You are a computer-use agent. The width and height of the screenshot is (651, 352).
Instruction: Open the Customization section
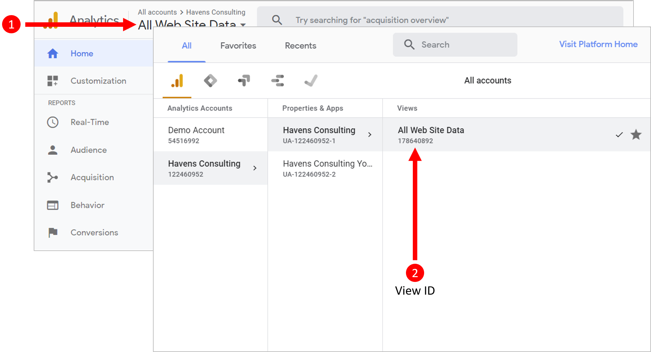coord(93,81)
